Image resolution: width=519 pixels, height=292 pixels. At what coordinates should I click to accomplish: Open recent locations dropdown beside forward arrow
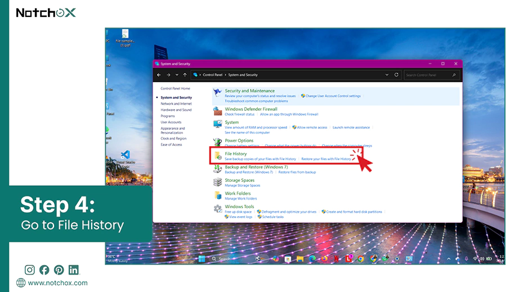tap(177, 75)
